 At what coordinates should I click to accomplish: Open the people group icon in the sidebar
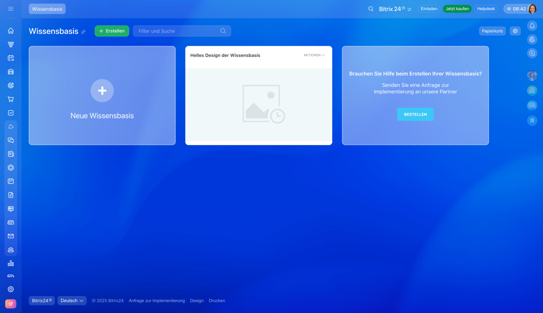tap(11, 249)
